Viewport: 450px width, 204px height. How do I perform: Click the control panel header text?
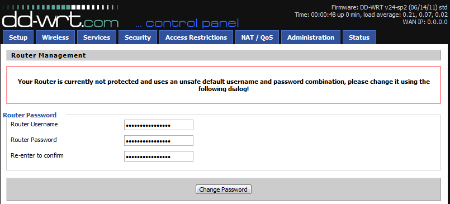(x=187, y=23)
